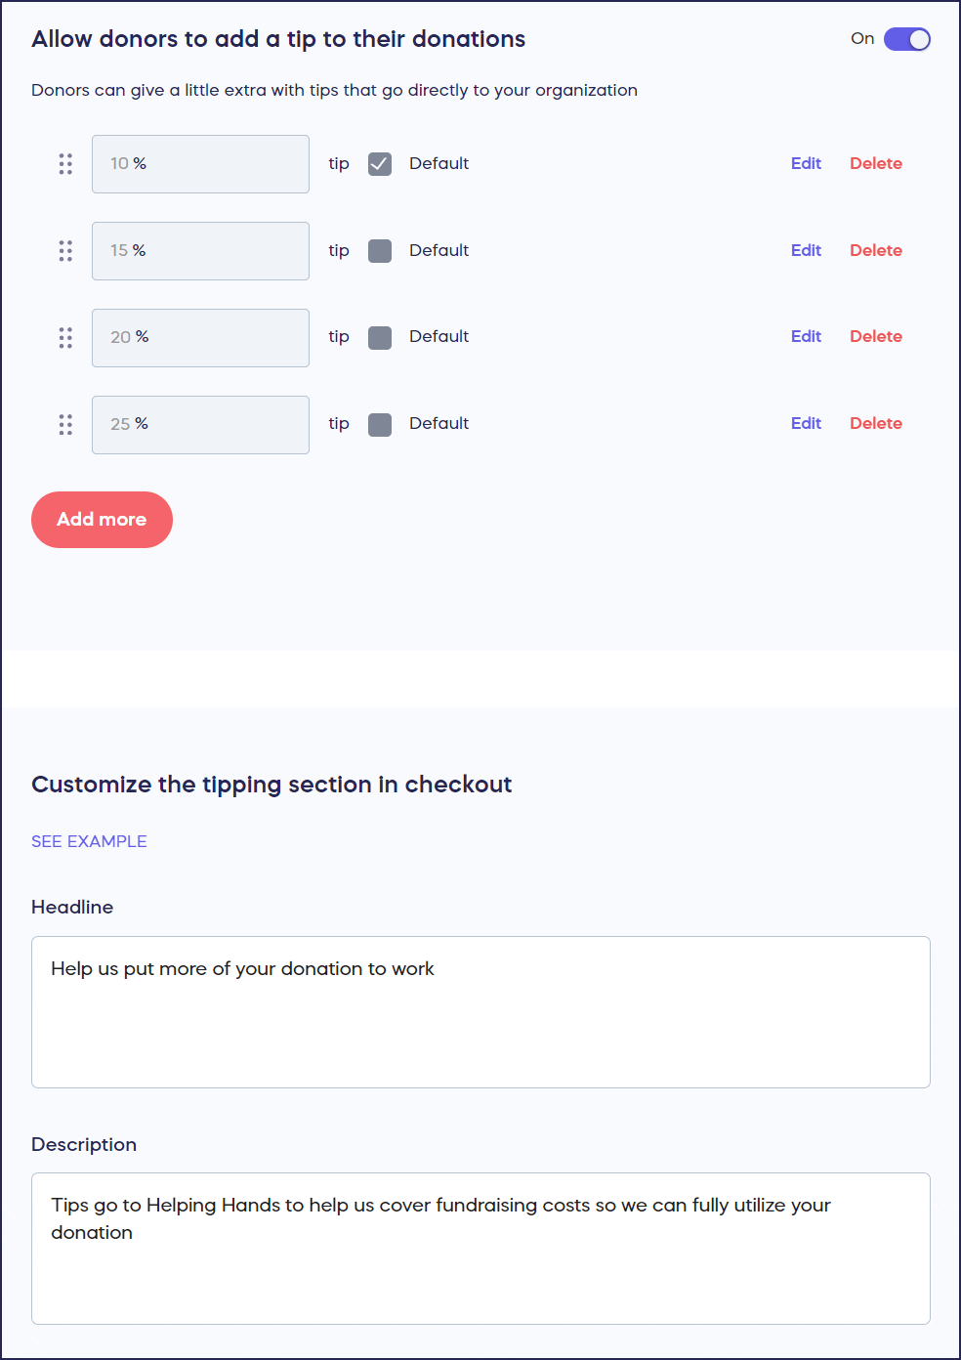The image size is (961, 1360).
Task: Mark 25% tip as Default
Action: (x=380, y=425)
